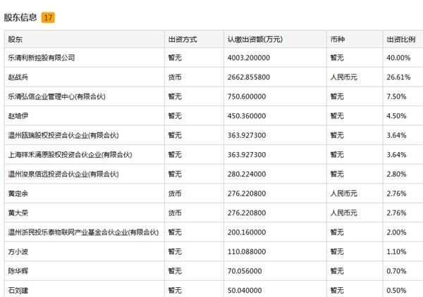423x297 pixels.
Task: Open 温州浙民投乐泰物联网产业基金合伙企业(有限合伙)
Action: click(x=83, y=232)
